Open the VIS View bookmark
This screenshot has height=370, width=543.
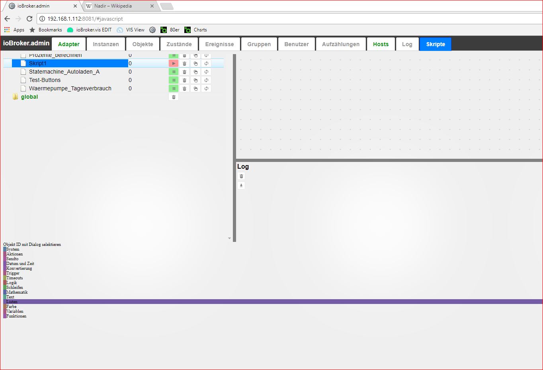click(131, 30)
